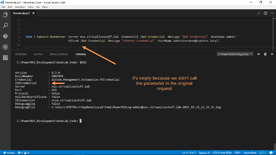Open the PowerShell Integrated terminal dropdown
The width and height of the screenshot is (276, 155).
coord(235,54)
